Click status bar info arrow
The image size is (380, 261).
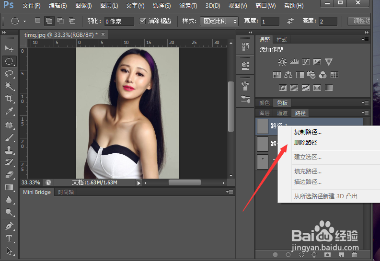[138, 183]
